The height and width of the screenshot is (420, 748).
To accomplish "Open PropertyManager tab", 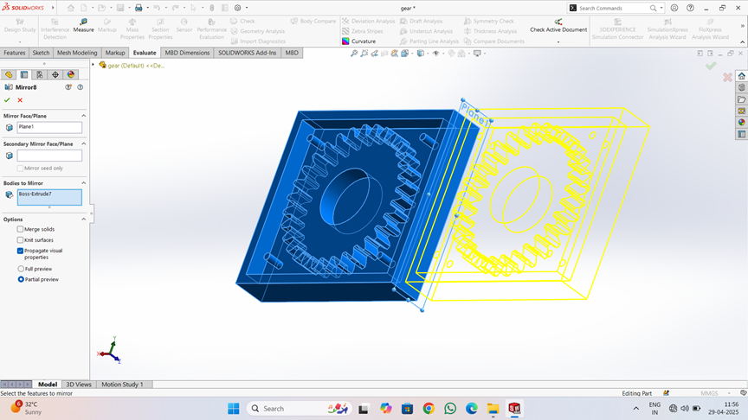I will point(24,74).
